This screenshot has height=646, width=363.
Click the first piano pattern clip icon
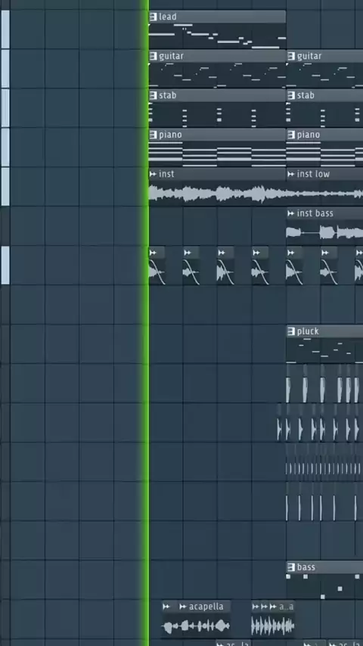coord(154,135)
